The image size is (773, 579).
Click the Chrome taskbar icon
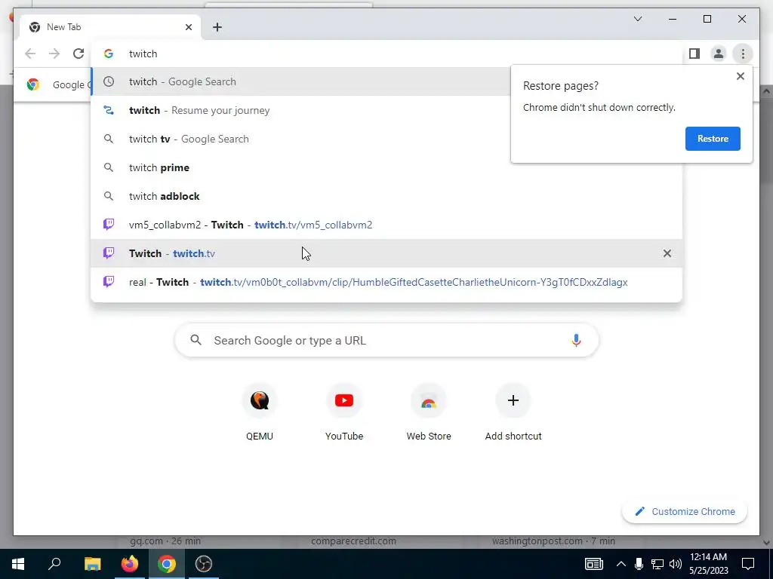pos(167,564)
